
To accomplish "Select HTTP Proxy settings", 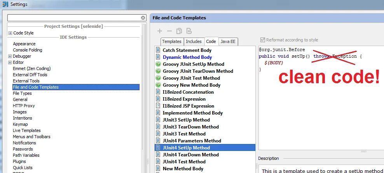I will click(24, 106).
